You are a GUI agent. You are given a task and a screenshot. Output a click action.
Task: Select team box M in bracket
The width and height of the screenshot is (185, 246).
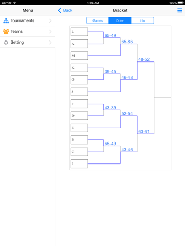pos(80,56)
